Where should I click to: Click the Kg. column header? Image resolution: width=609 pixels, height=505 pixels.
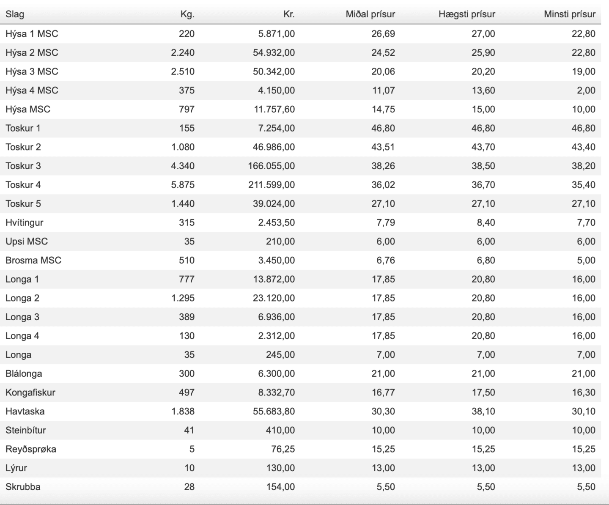coord(187,14)
